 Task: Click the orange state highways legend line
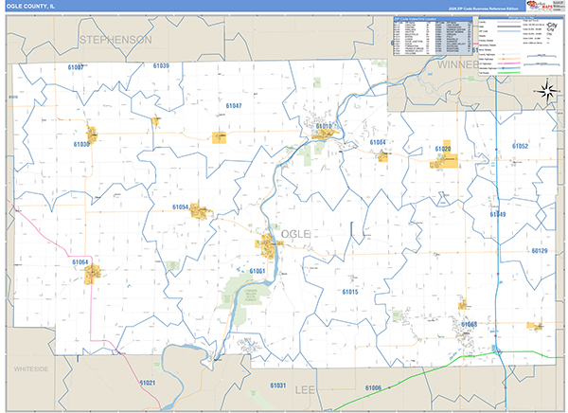tap(508, 59)
